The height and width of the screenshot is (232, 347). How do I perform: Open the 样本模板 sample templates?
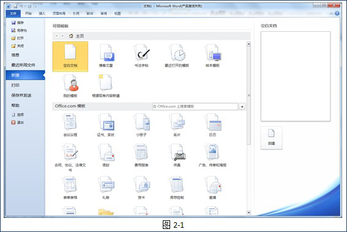[x=212, y=56]
